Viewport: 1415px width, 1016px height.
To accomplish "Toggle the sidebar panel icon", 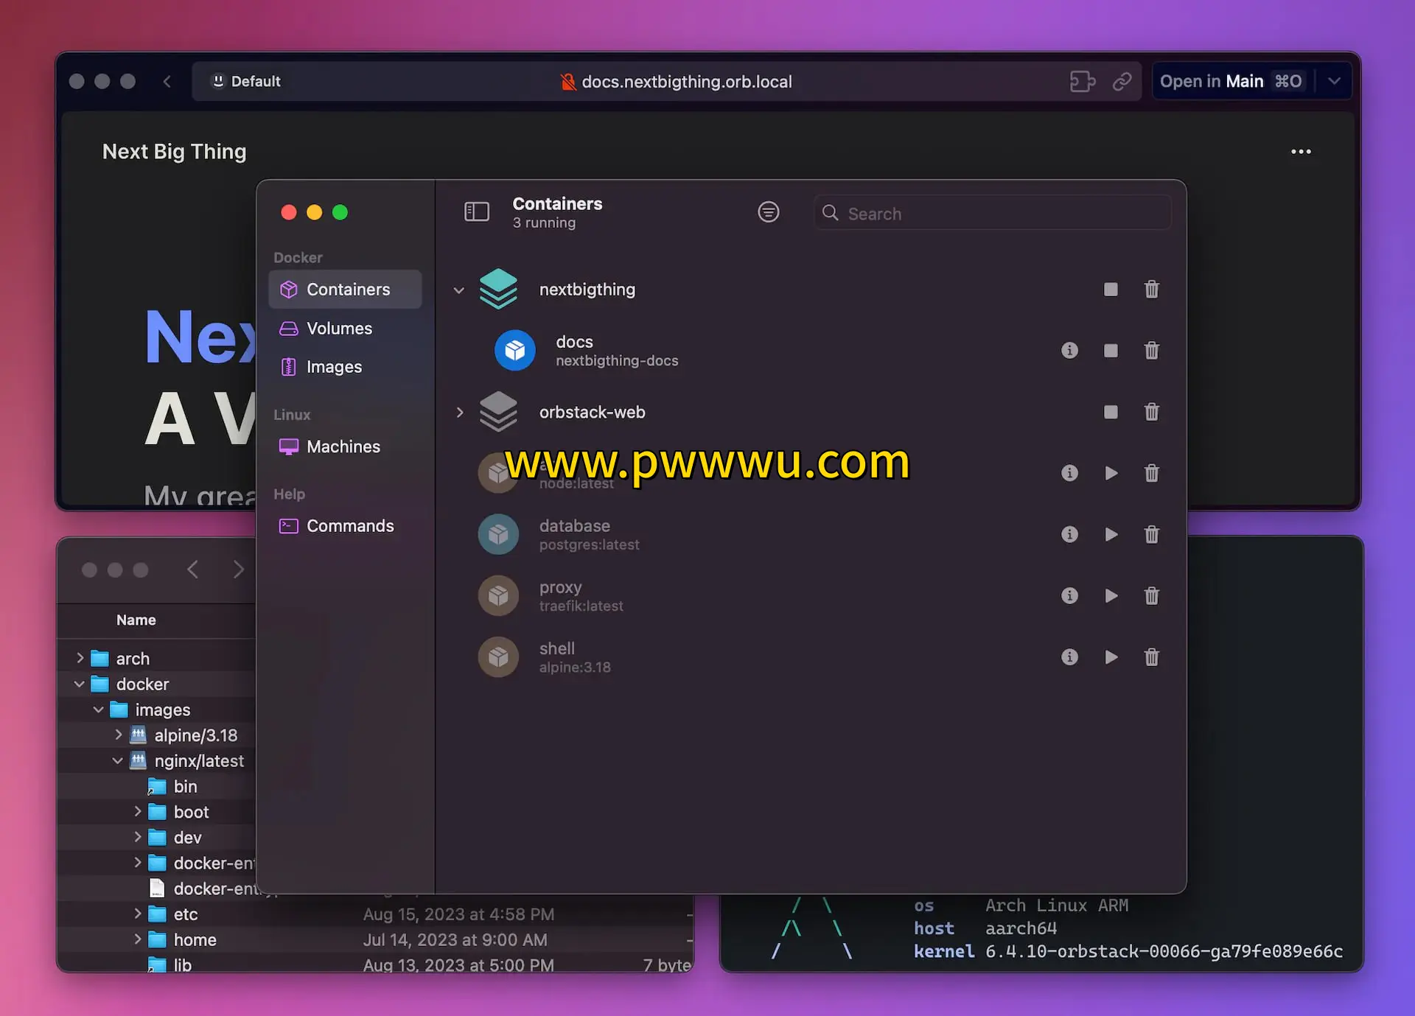I will (x=476, y=212).
